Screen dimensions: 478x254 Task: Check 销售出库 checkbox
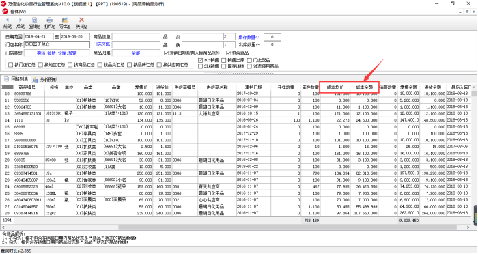pyautogui.click(x=224, y=60)
